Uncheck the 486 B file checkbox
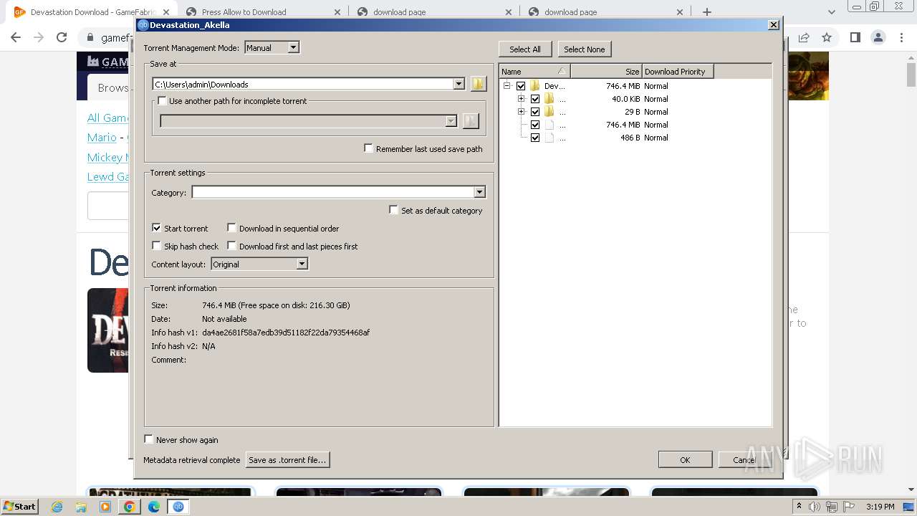This screenshot has height=516, width=917. [535, 138]
